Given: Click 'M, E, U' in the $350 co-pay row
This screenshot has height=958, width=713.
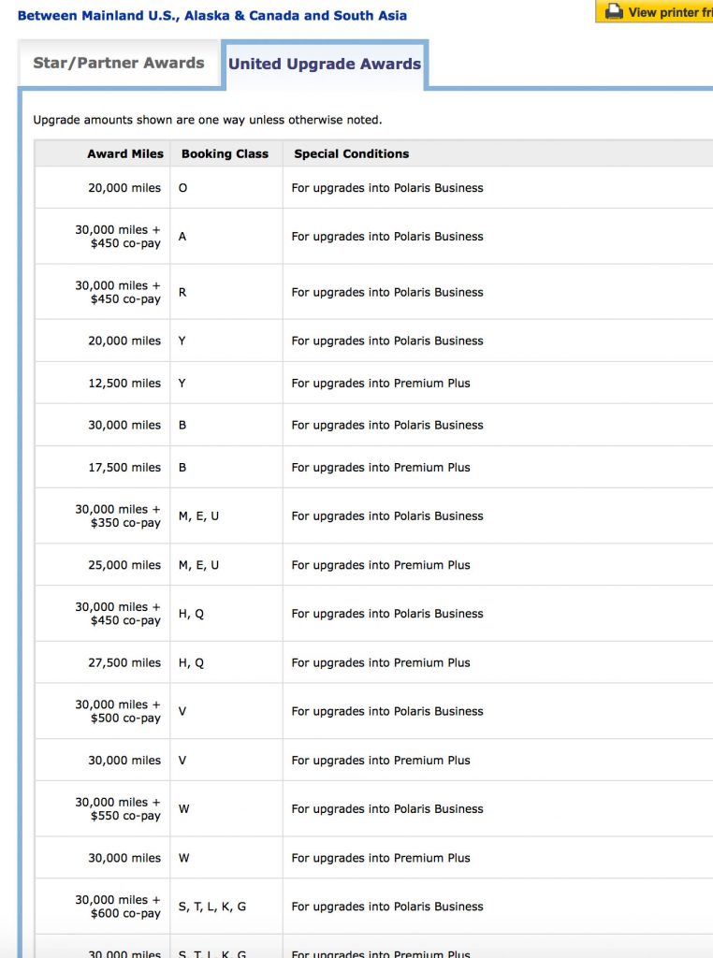Looking at the screenshot, I should (198, 516).
